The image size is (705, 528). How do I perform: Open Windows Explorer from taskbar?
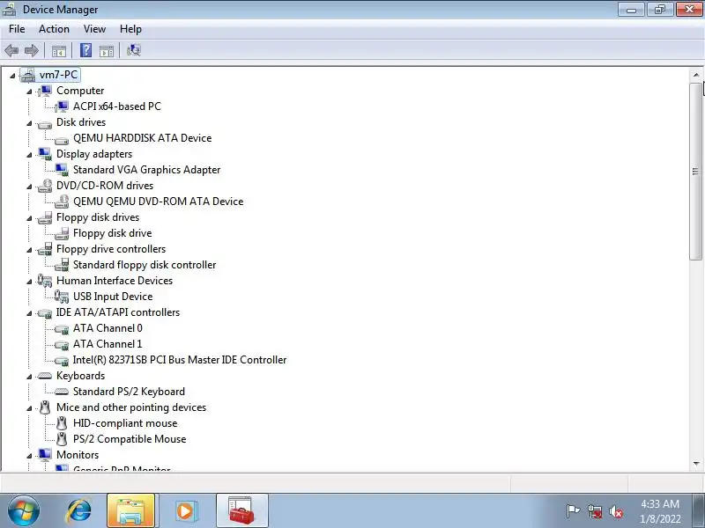130,511
